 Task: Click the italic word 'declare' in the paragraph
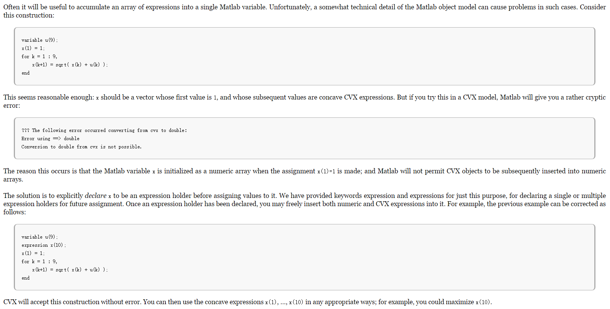[96, 196]
